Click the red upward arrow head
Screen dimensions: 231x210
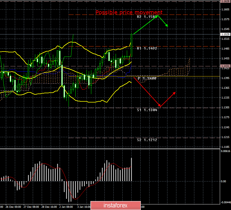(174, 93)
